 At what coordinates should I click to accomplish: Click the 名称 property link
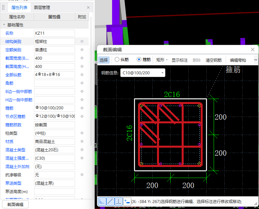tap(9, 33)
